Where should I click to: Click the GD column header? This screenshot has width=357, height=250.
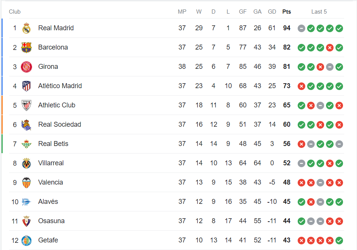pos(272,12)
